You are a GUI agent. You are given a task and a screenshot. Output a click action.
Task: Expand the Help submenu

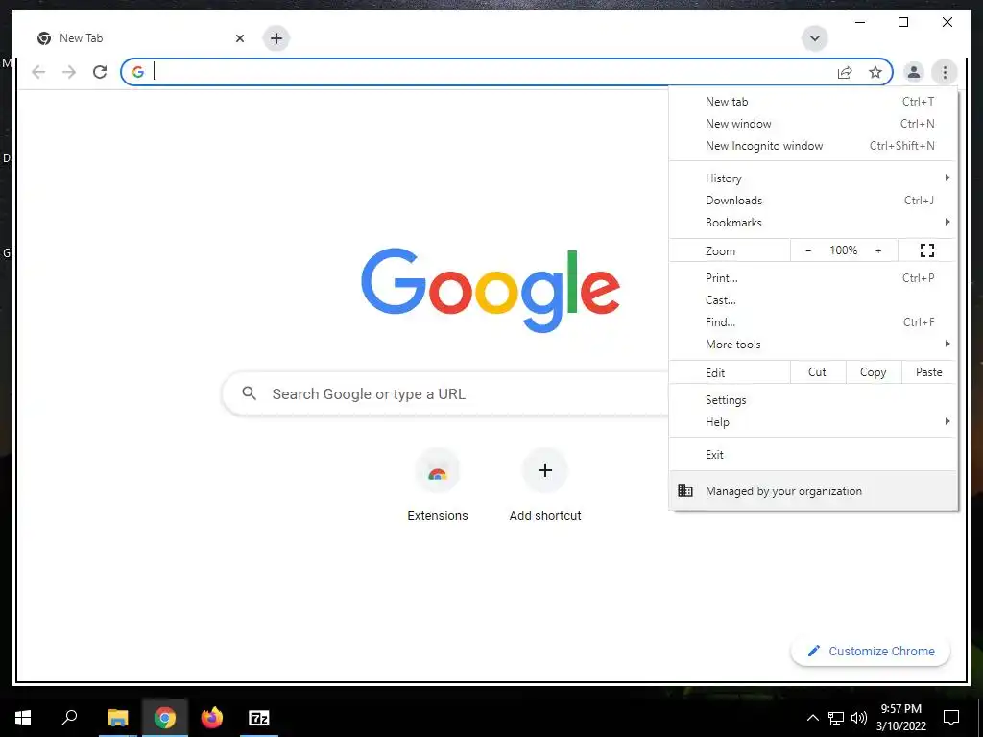813,422
